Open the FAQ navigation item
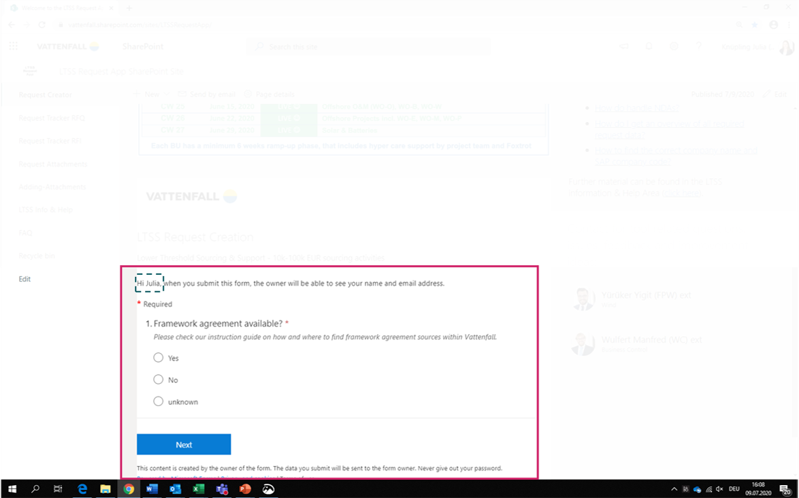 pos(25,233)
